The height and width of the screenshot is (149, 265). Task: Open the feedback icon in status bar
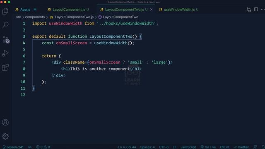coord(255,147)
